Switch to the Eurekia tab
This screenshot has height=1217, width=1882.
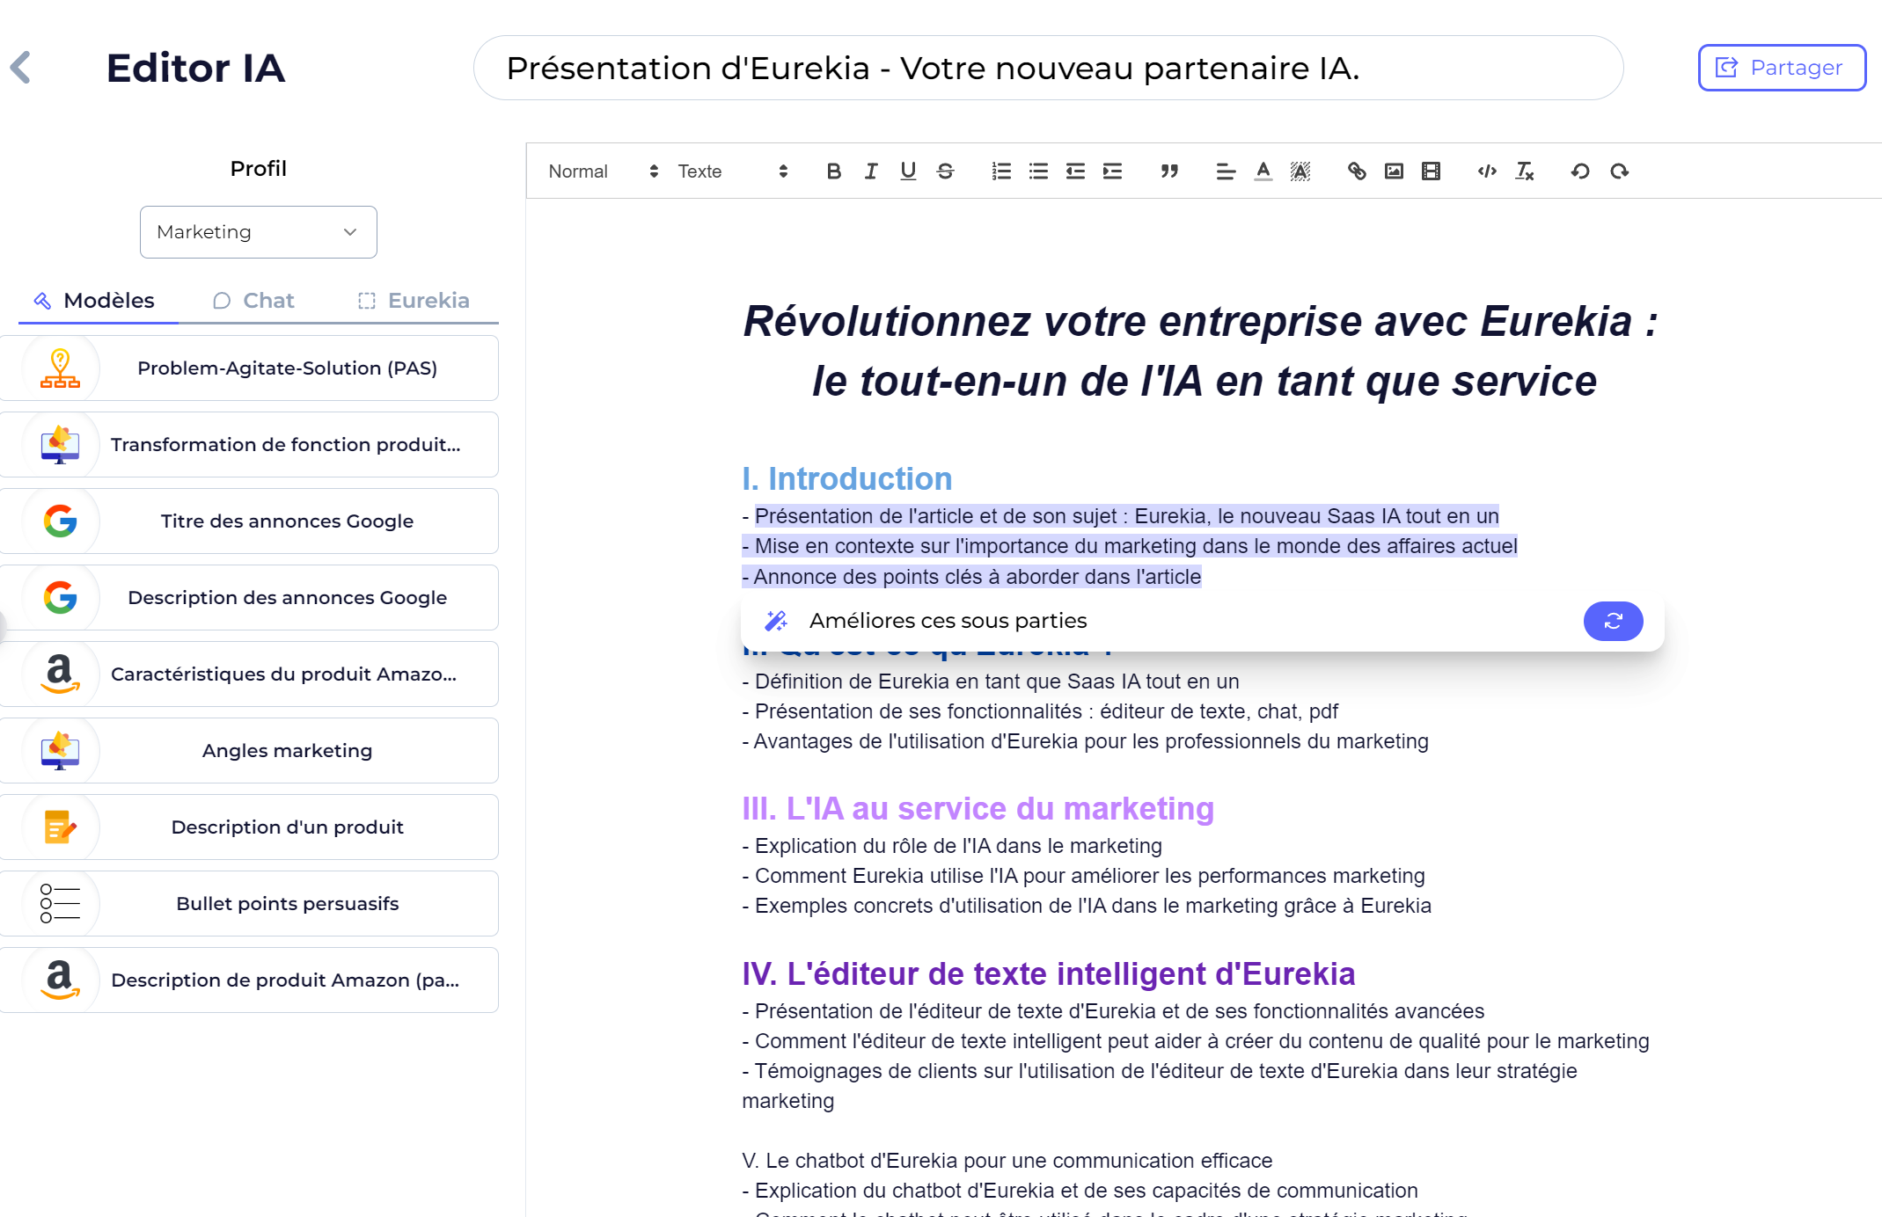click(414, 300)
